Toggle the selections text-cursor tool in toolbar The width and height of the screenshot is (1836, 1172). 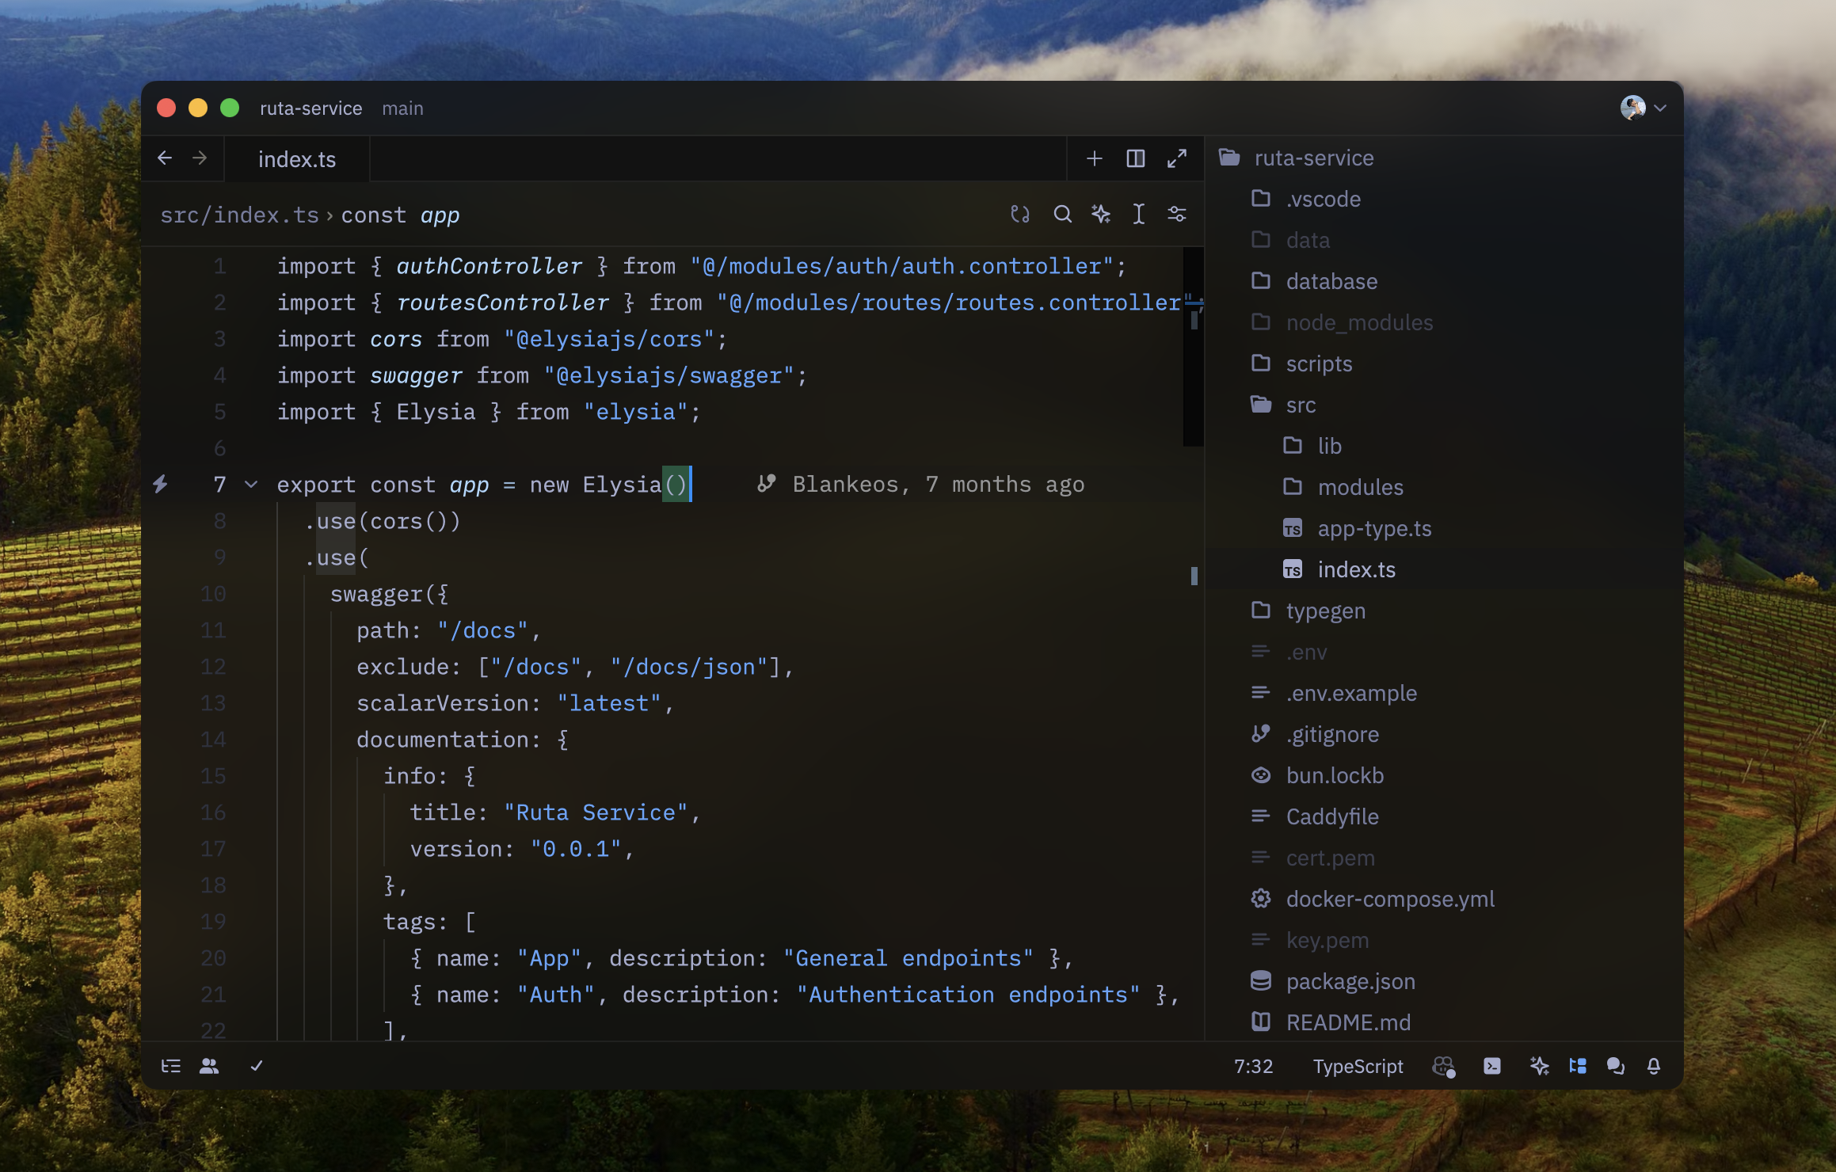click(1138, 214)
